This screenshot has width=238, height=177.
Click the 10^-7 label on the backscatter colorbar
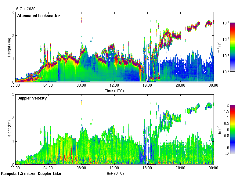tap(225, 71)
